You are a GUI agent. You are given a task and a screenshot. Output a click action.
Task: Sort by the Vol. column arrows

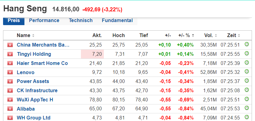click(216, 36)
